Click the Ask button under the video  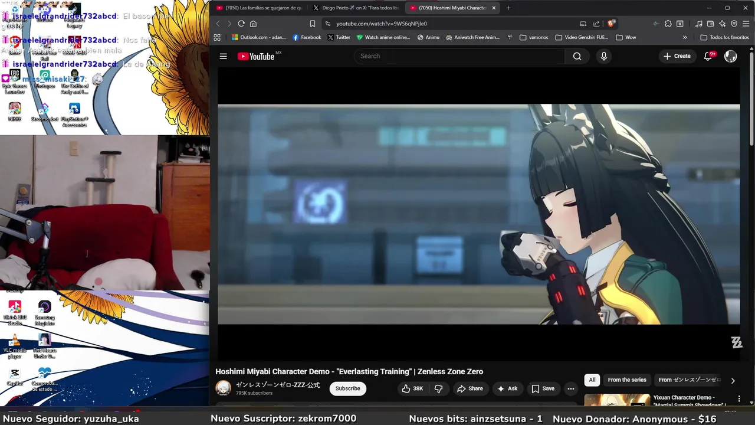(507, 388)
